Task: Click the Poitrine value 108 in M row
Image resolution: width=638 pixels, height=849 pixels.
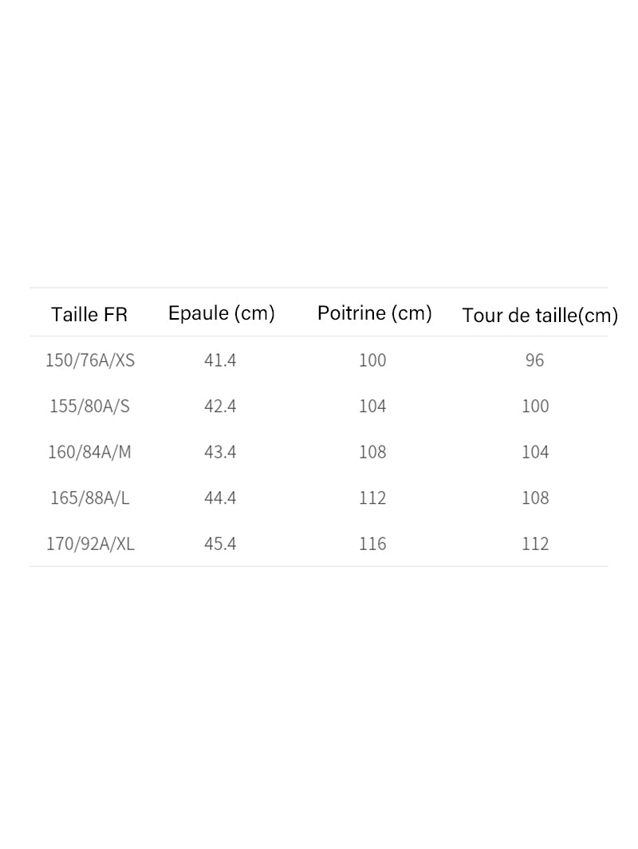Action: 372,452
